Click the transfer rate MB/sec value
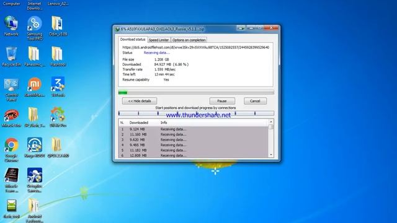 (165, 69)
